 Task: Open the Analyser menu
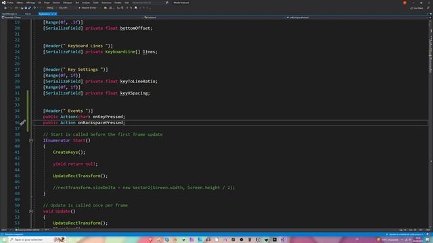point(86,3)
